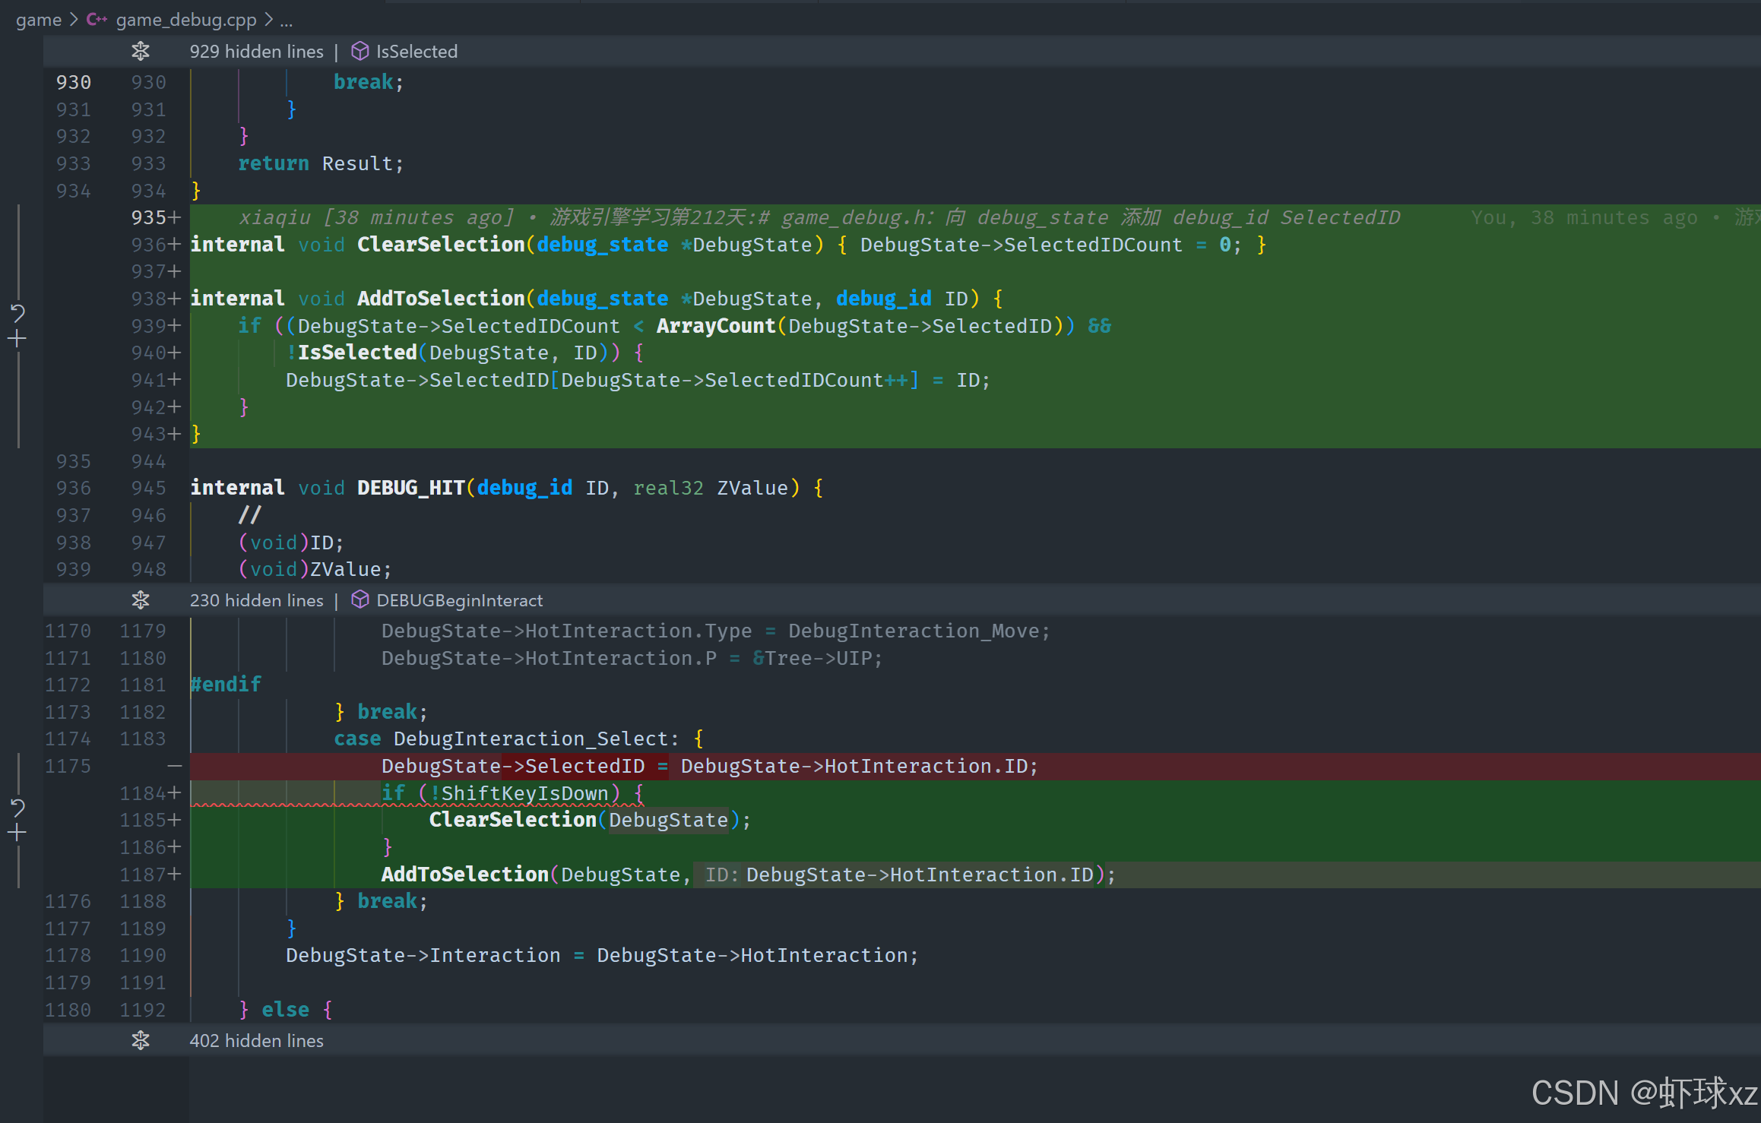Screen dimensions: 1761x1123
Task: Revert the ShiftKeyIsDown change block
Action: 17,806
